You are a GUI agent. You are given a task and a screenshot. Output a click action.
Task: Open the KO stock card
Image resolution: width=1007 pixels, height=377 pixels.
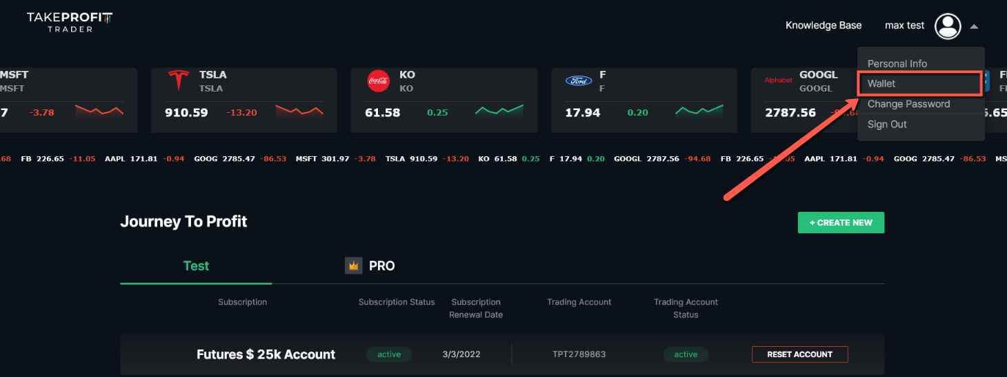tap(444, 100)
